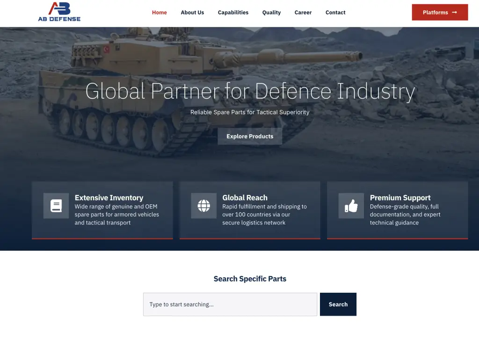Click the Global Partner for Defence Industry headline

(250, 91)
